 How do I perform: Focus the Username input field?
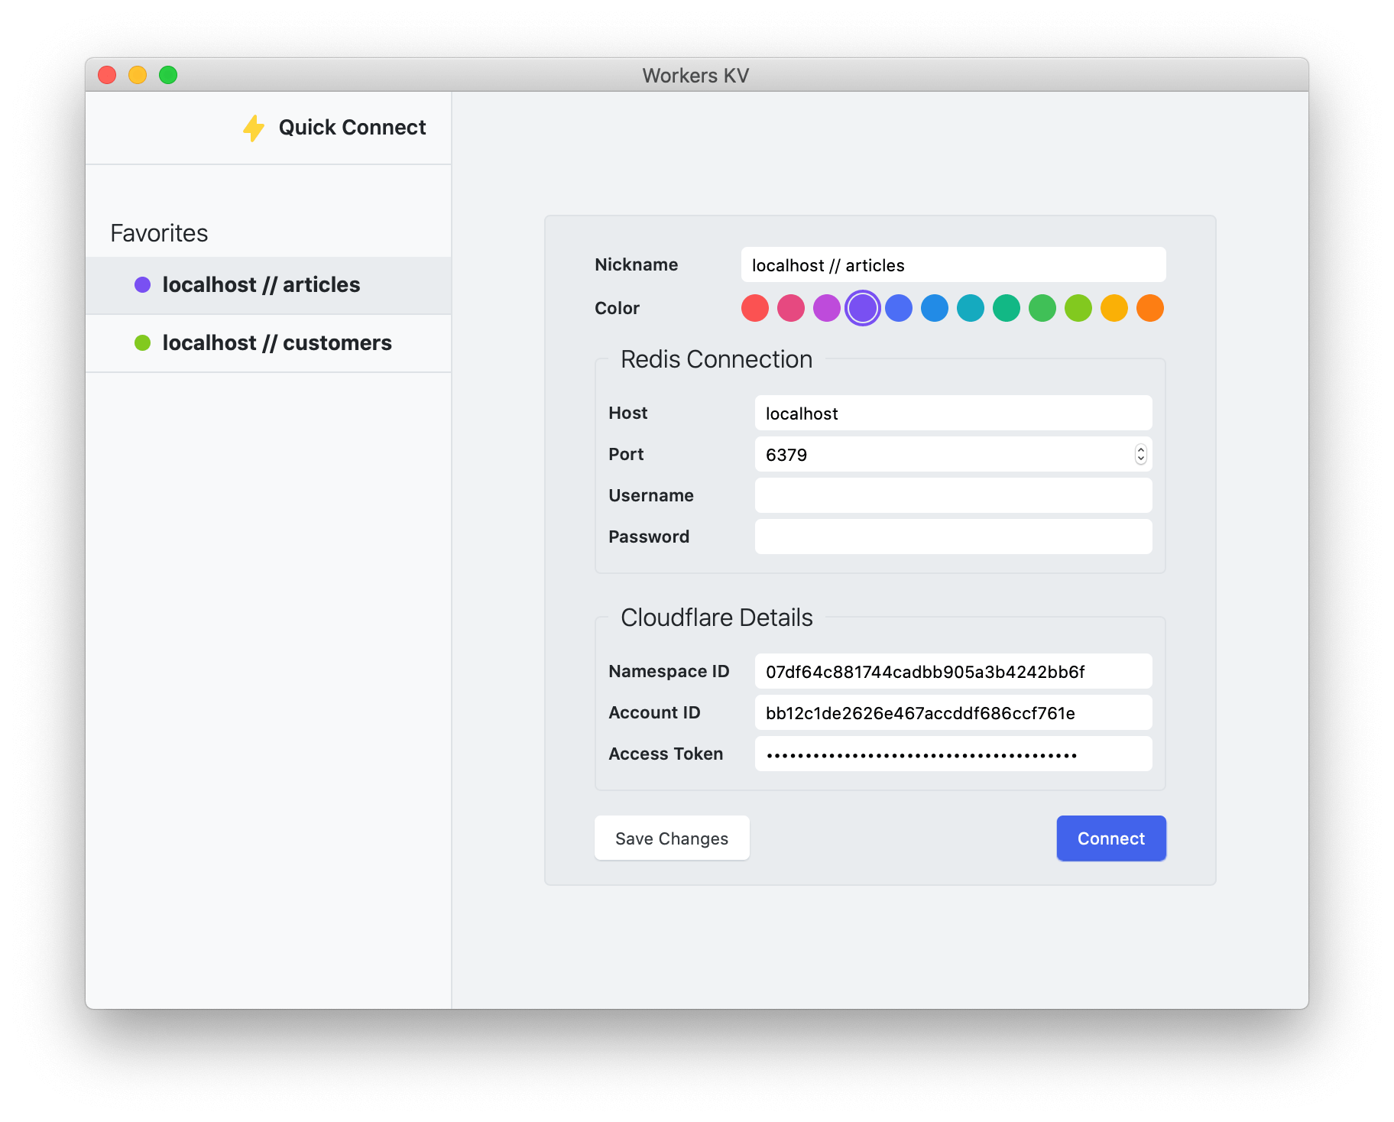pos(953,496)
